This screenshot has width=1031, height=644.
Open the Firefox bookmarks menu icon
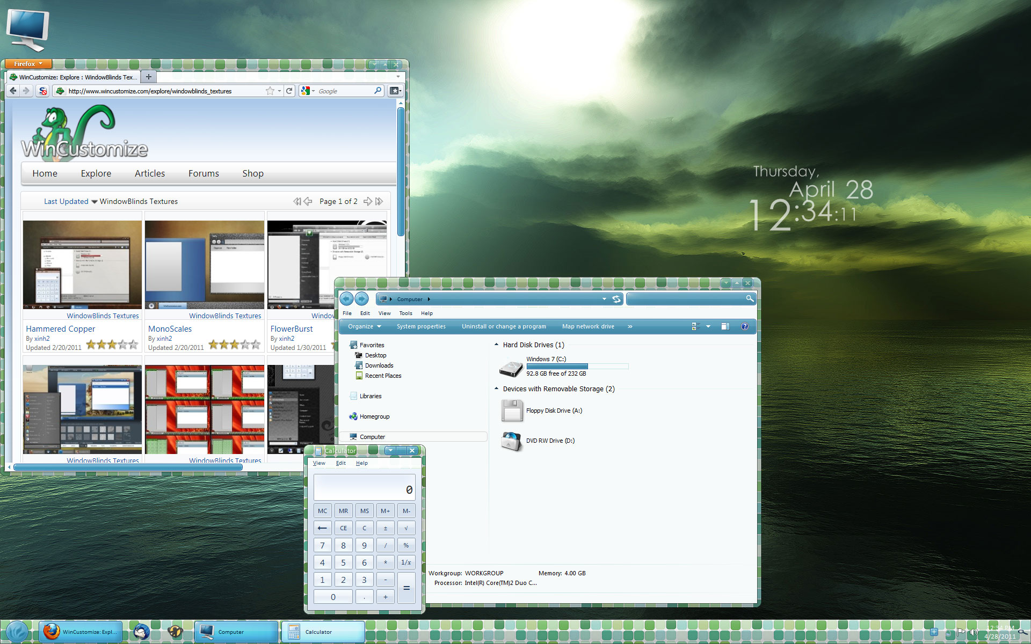(395, 91)
